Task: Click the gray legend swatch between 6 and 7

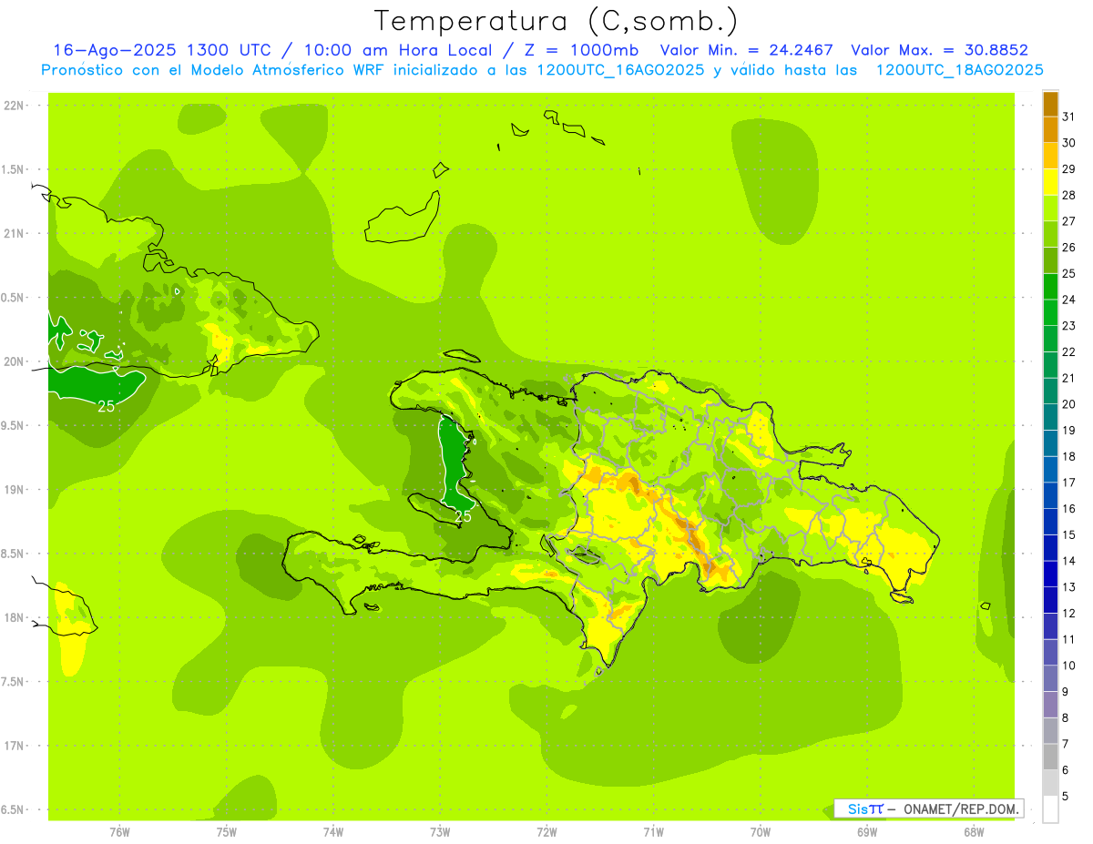Action: click(1050, 757)
